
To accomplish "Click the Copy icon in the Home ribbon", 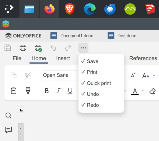I will coord(14,75).
